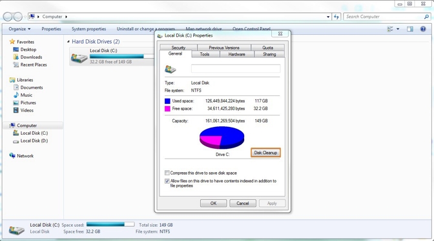Click Total size: 149 GB in details pane
The image size is (434, 241).
(x=156, y=225)
